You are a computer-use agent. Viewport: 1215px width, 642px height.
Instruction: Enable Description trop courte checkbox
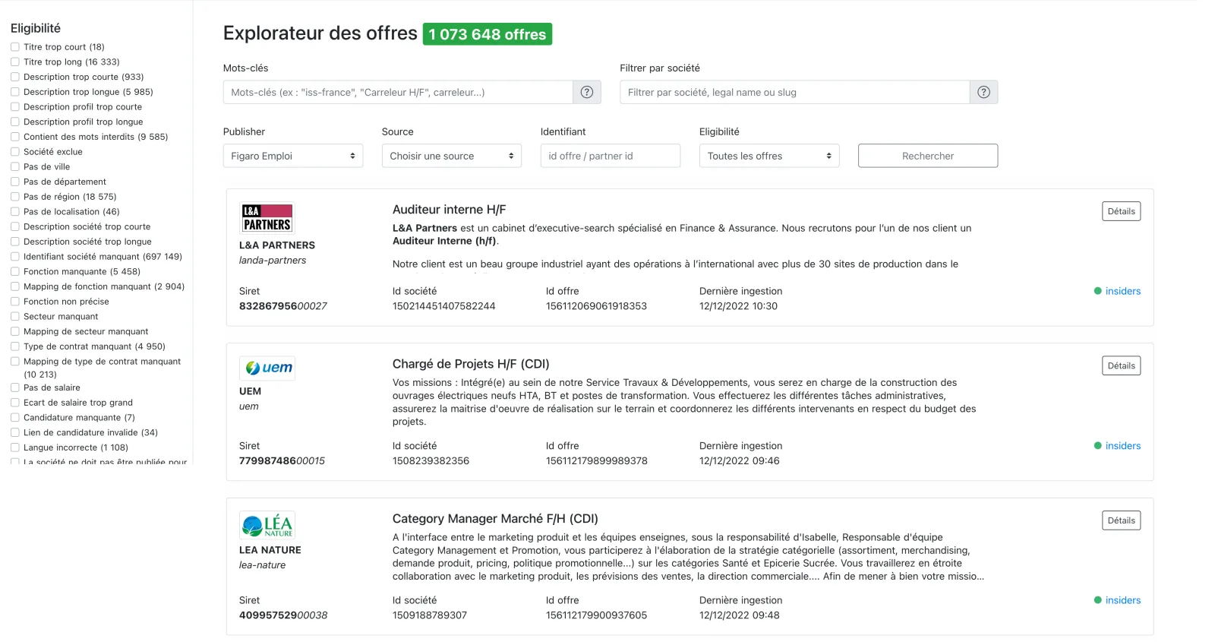(15, 77)
